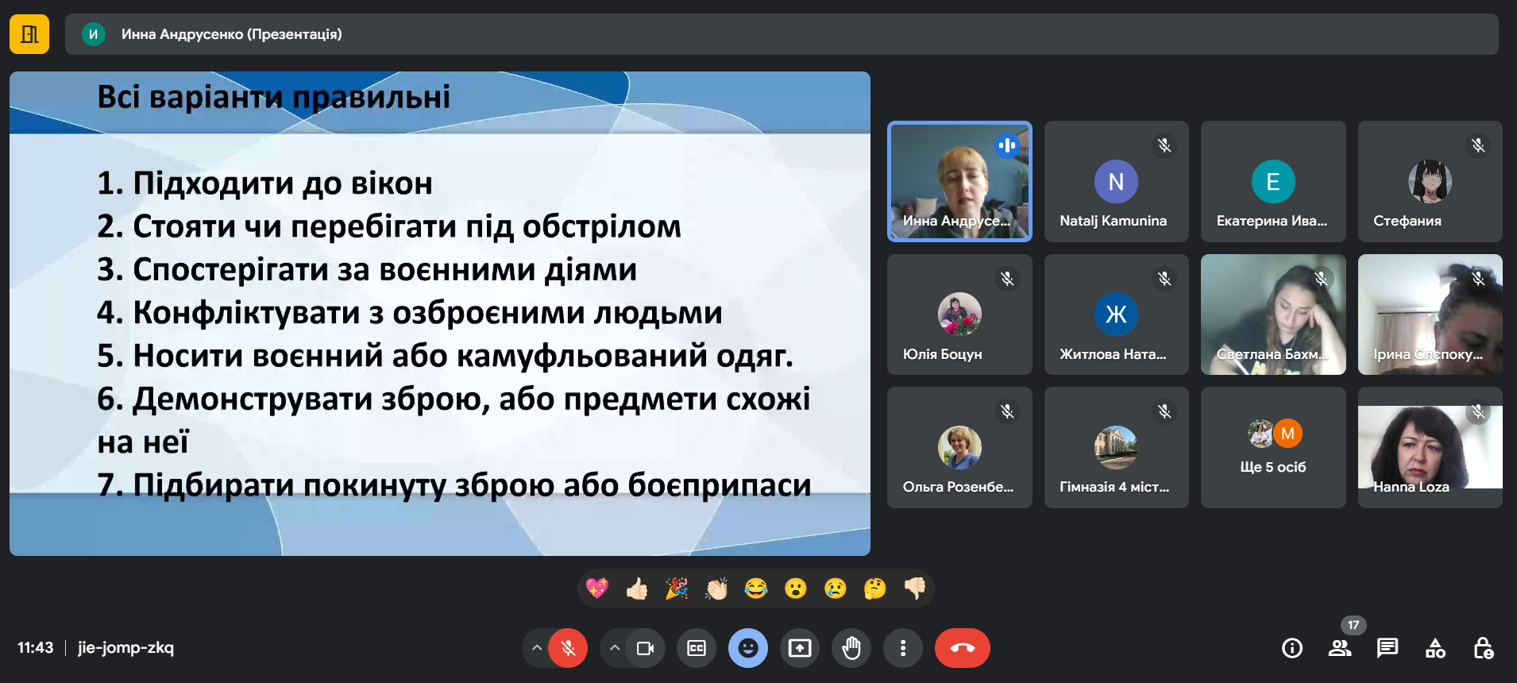Screen dimensions: 1517x683
Task: Click the "Ще 5 осіб" tile
Action: (1273, 447)
